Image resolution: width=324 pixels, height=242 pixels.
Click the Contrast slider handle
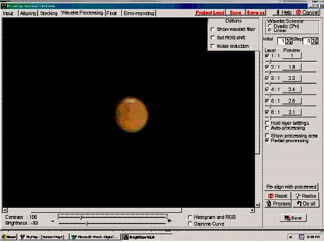[81, 217]
